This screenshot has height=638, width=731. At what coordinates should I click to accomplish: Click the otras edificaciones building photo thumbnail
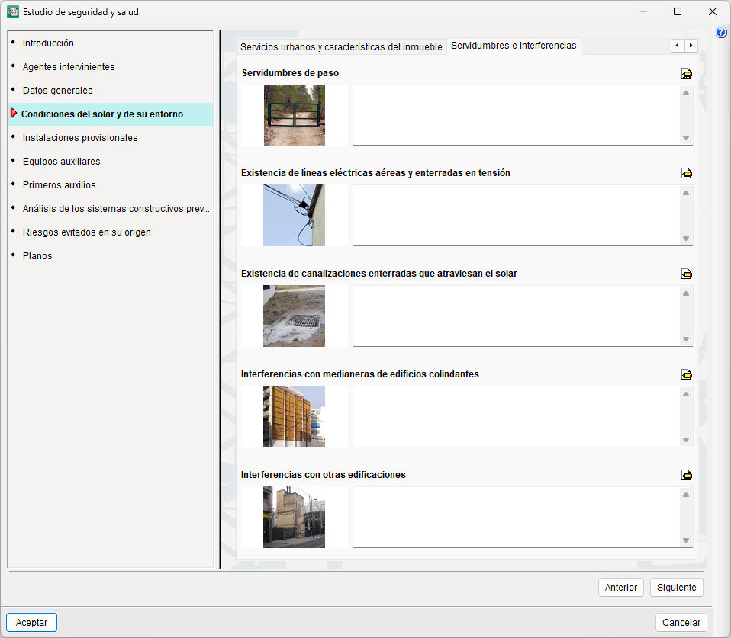click(295, 517)
